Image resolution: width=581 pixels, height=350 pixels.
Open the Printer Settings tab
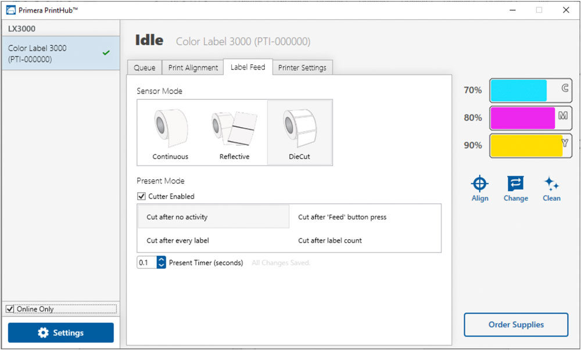(x=302, y=68)
